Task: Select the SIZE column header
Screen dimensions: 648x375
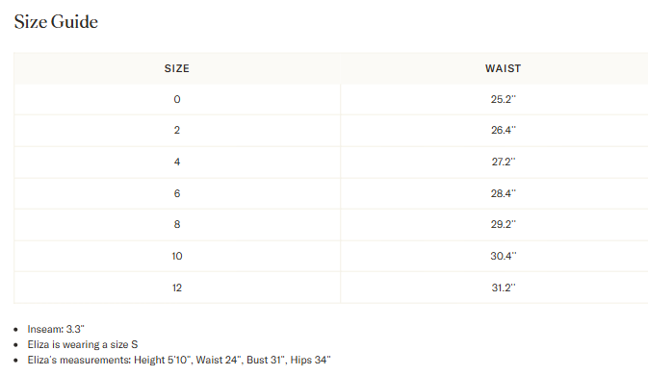Action: pyautogui.click(x=177, y=68)
